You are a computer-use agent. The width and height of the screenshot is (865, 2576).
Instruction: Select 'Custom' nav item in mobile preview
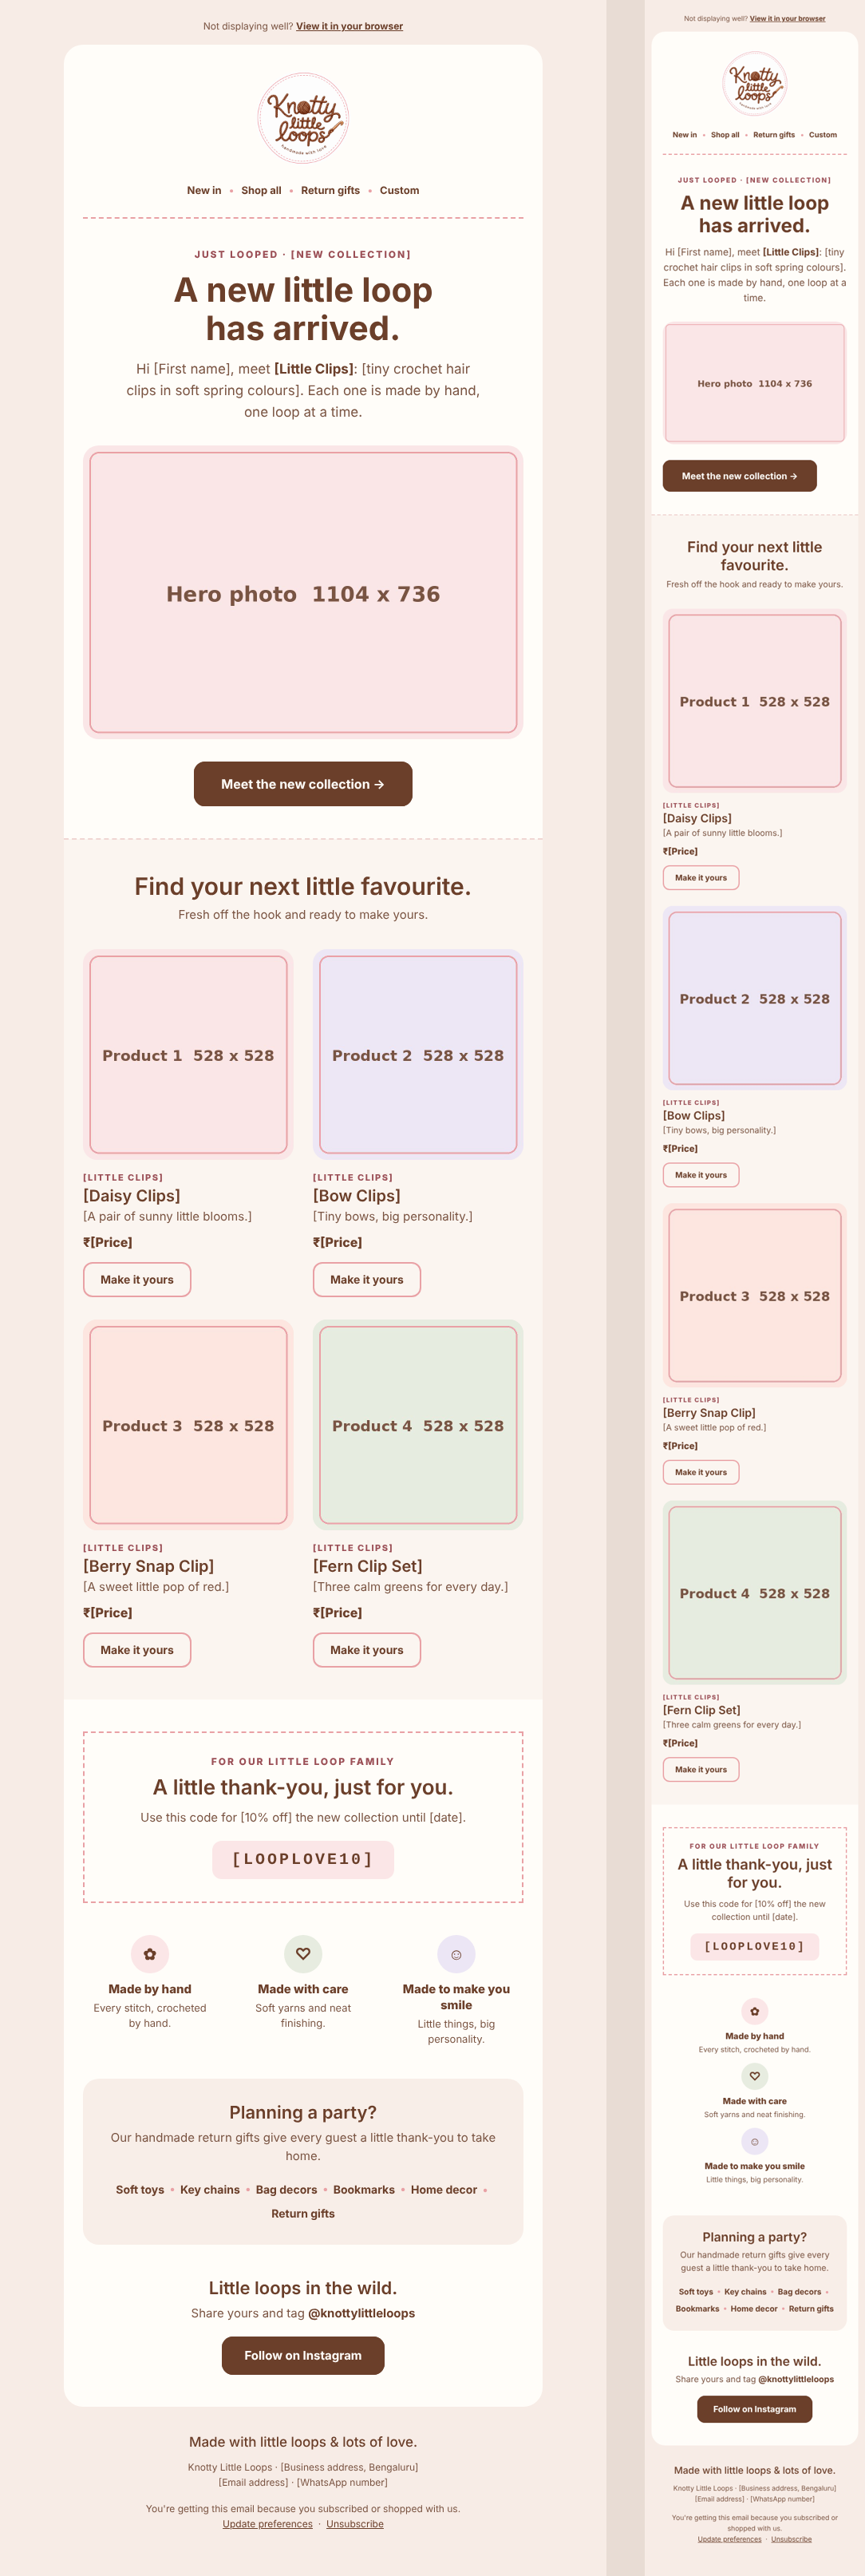(x=823, y=135)
